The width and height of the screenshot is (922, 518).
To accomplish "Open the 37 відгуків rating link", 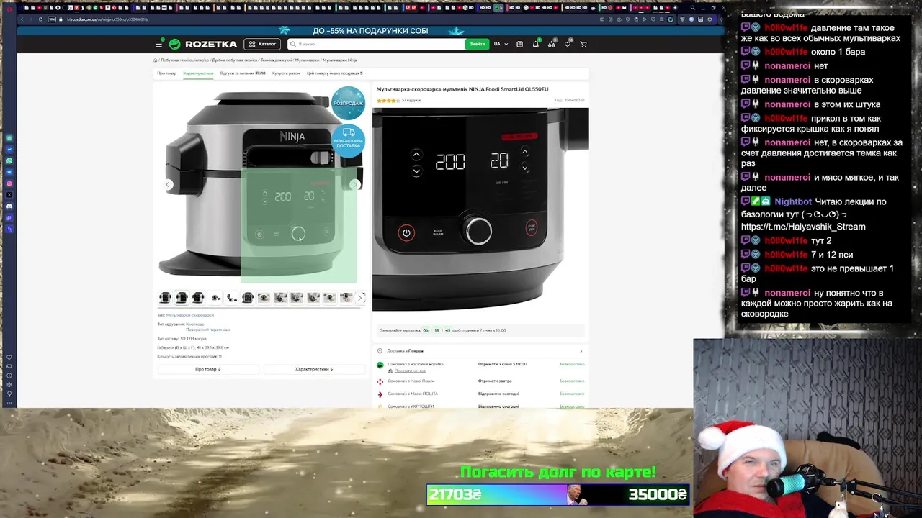I will click(x=411, y=100).
